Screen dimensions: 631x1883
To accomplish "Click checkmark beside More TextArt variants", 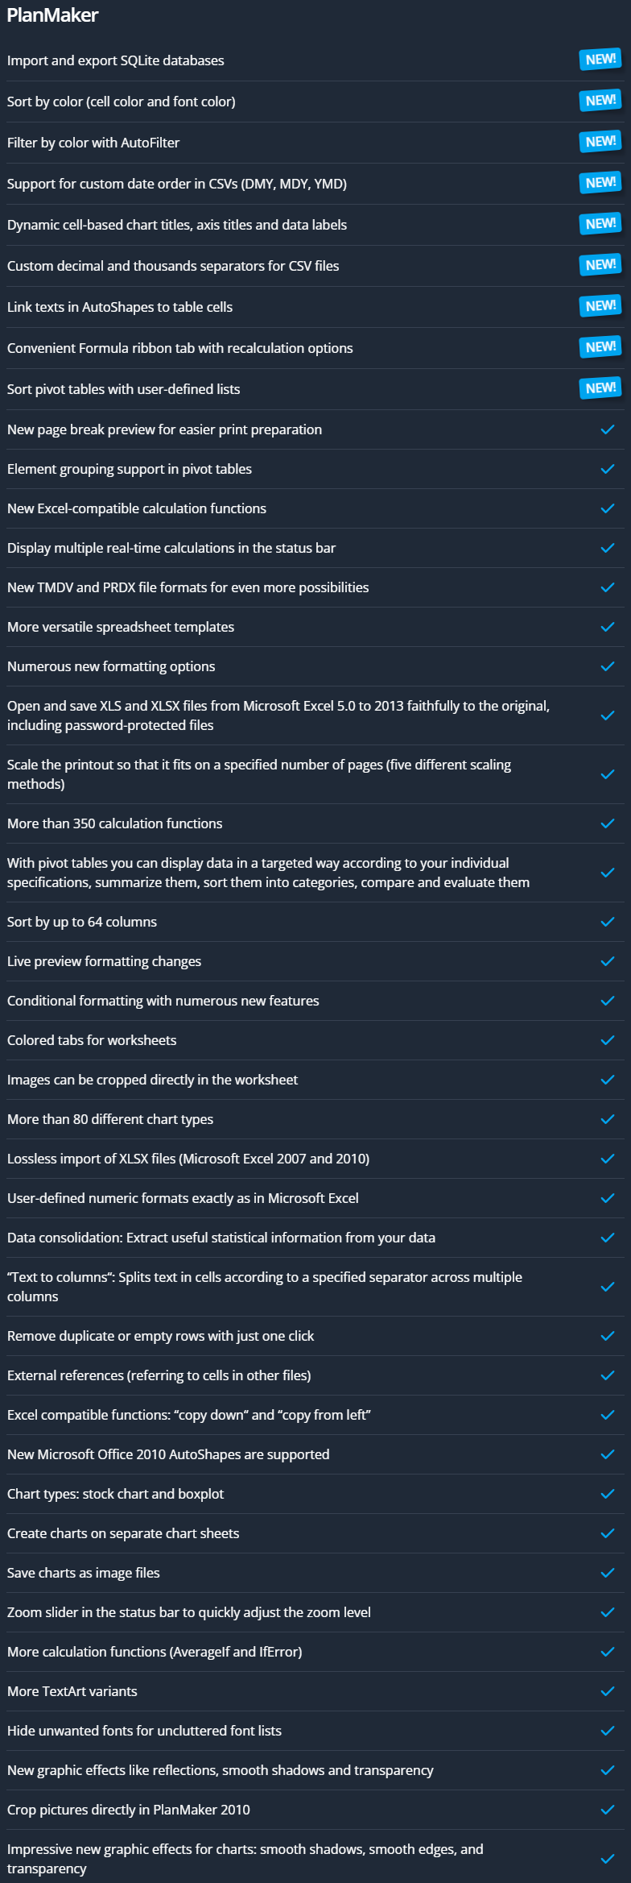I will 608,1691.
